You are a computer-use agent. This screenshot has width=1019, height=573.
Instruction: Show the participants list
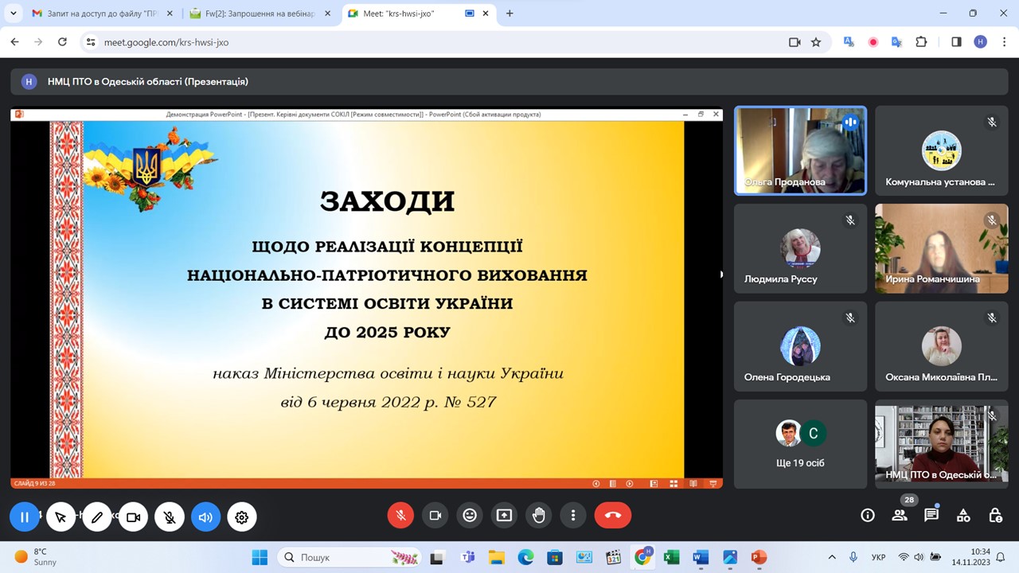coord(900,516)
